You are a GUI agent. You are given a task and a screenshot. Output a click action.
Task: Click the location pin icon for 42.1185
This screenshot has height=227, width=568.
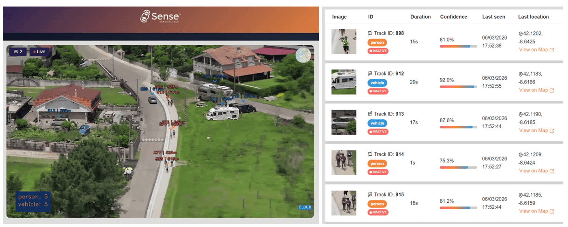[x=521, y=195]
